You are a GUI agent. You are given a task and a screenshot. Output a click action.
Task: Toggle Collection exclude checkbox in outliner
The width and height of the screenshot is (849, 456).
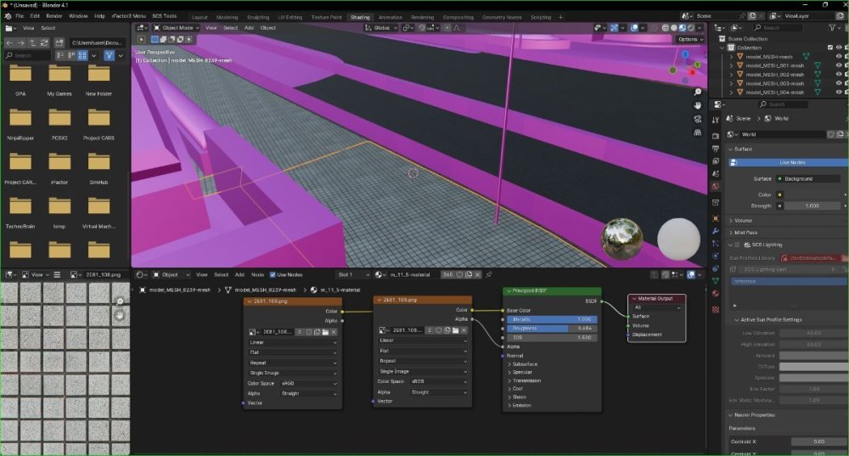(x=830, y=48)
